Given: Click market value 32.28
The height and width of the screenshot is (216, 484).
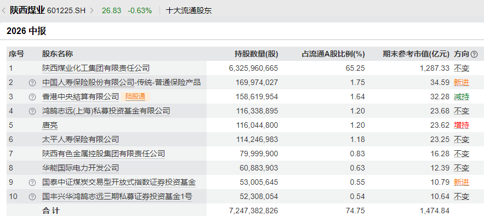Looking at the screenshot, I should pos(440,96).
